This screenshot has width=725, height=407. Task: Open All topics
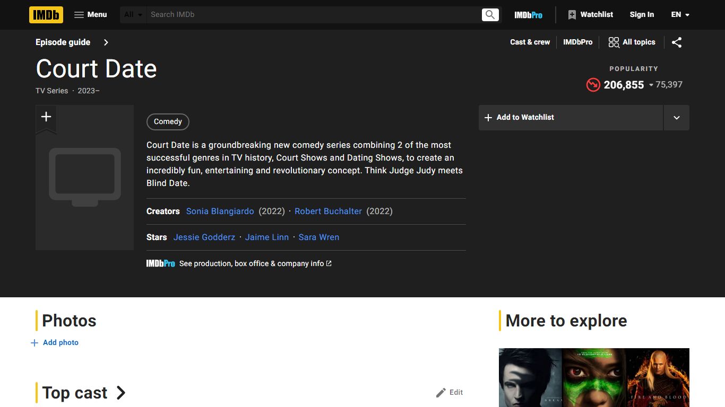632,42
